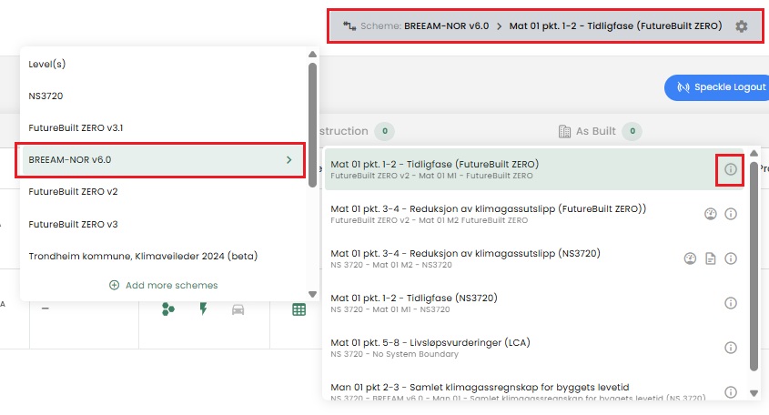Choose Mat 01 pkt. 3-4 Reduksjon (FutureBuilt ZERO)

pyautogui.click(x=534, y=214)
